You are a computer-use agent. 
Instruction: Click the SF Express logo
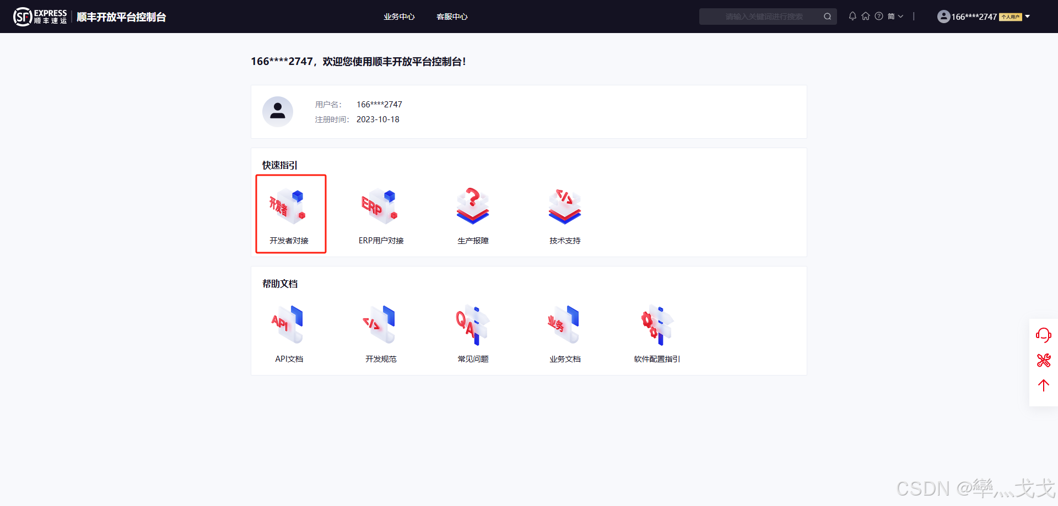coord(40,17)
